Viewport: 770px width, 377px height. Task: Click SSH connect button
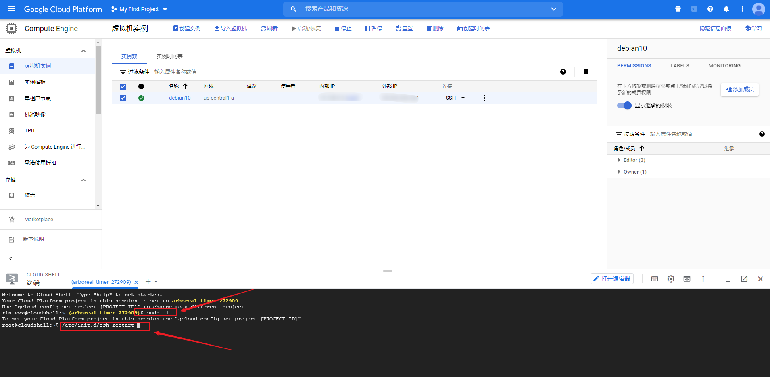[x=451, y=98]
